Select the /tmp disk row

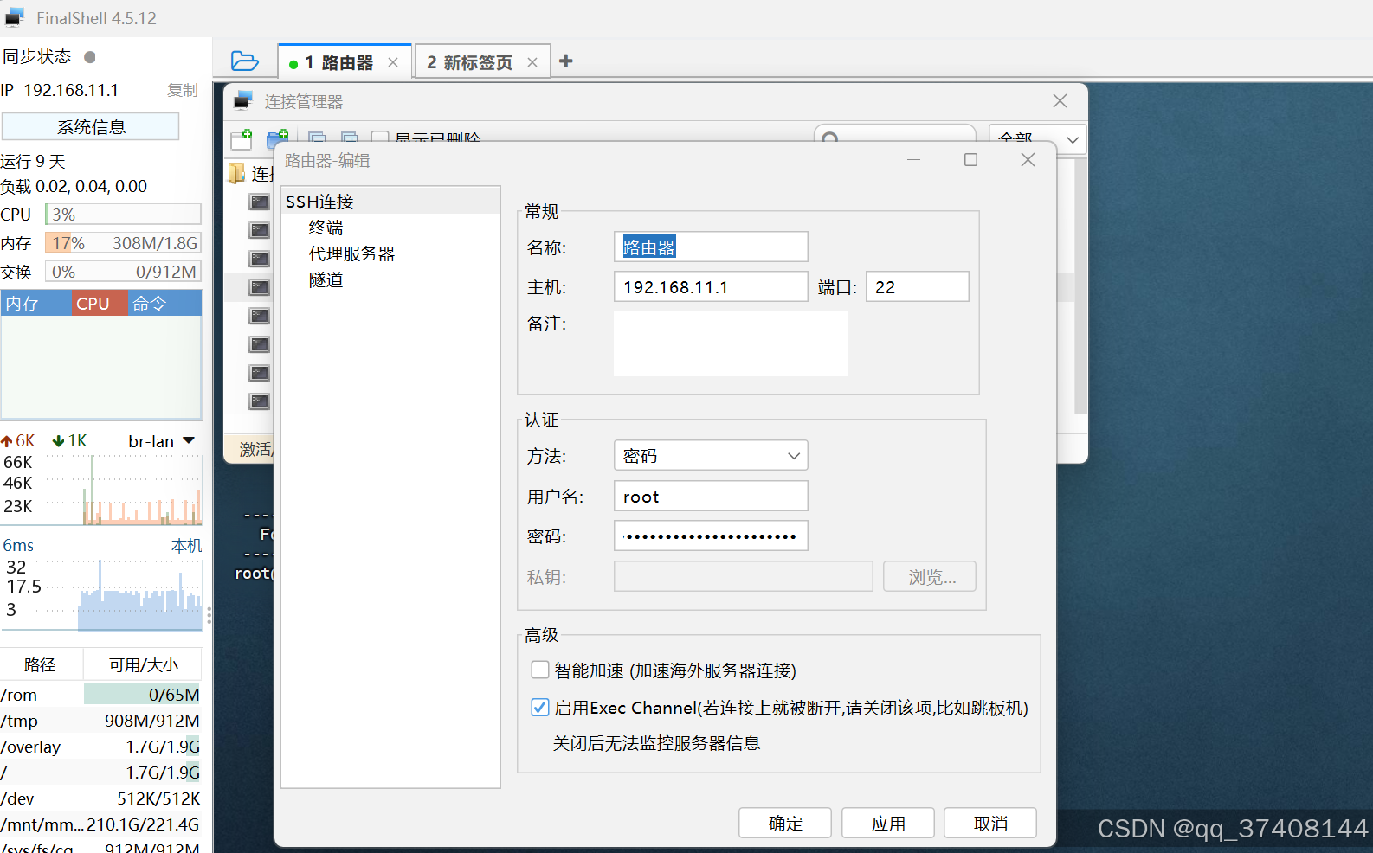click(100, 721)
